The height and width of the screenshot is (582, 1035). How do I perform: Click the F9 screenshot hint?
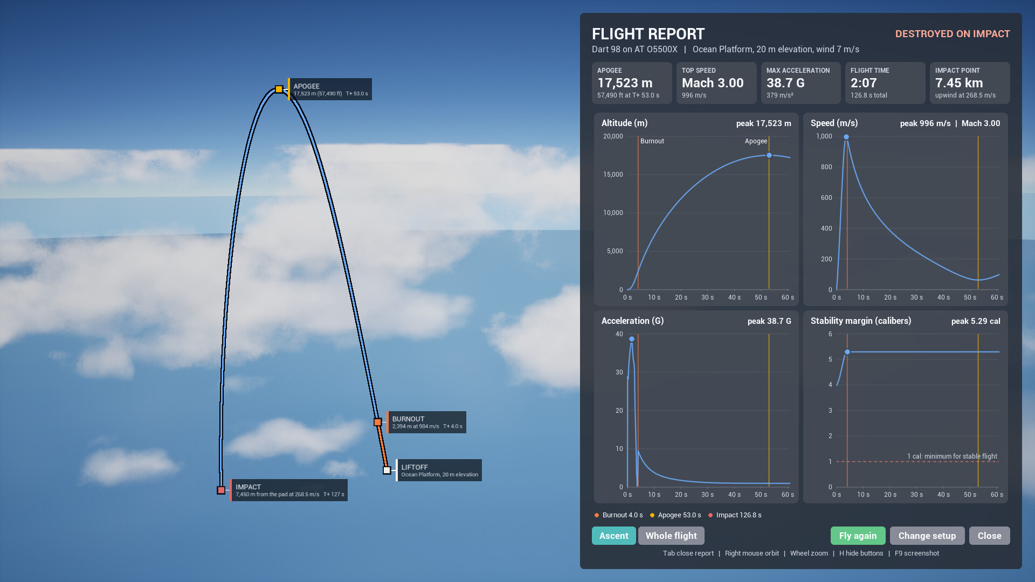click(917, 553)
